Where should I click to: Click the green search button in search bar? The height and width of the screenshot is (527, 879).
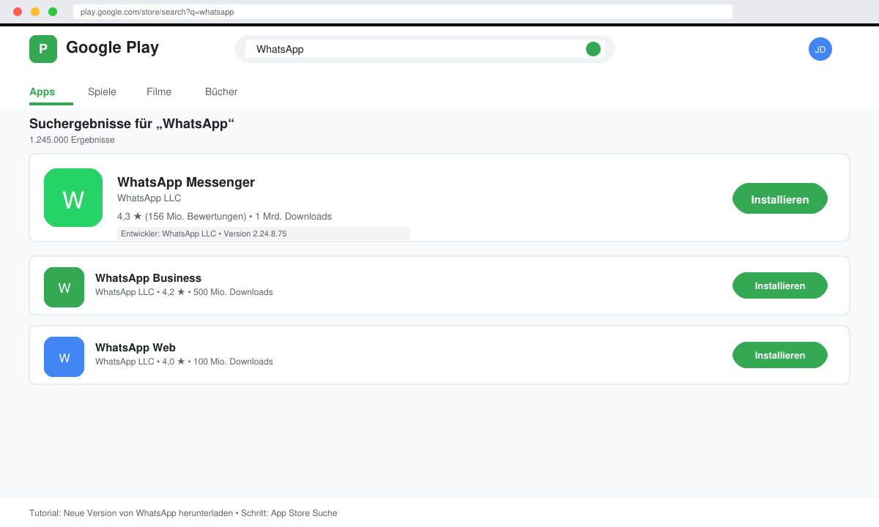coord(593,49)
